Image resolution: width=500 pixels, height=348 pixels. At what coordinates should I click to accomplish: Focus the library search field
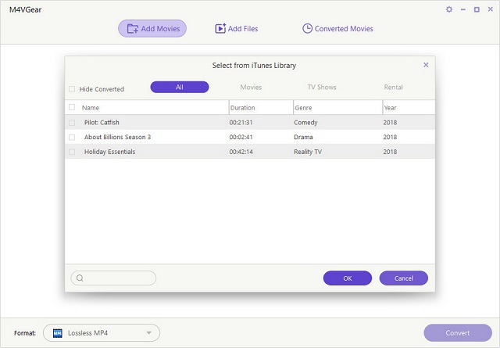(113, 278)
